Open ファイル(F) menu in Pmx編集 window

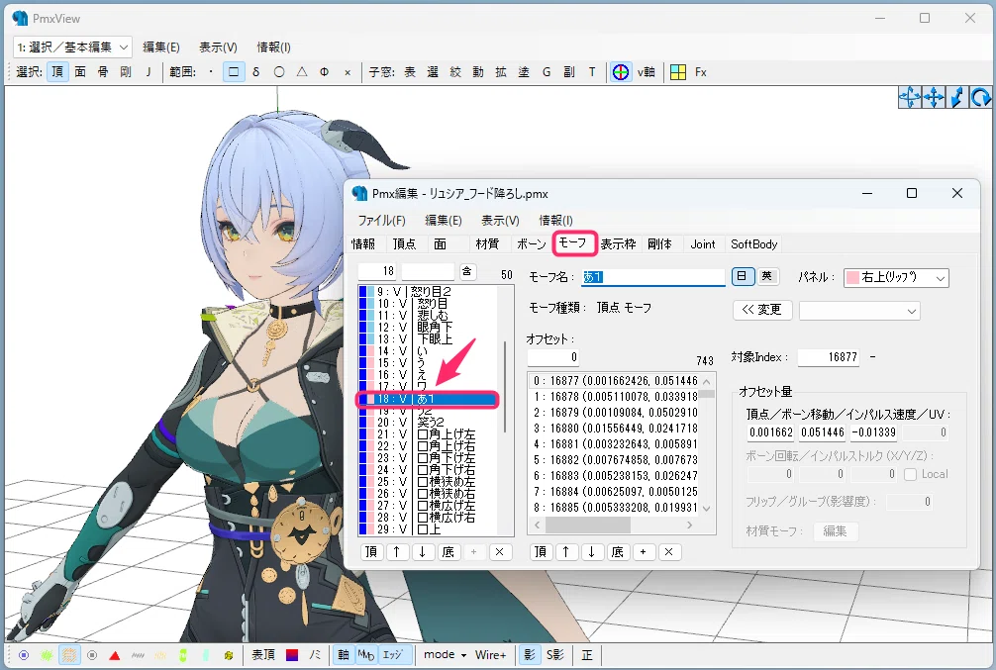[381, 221]
